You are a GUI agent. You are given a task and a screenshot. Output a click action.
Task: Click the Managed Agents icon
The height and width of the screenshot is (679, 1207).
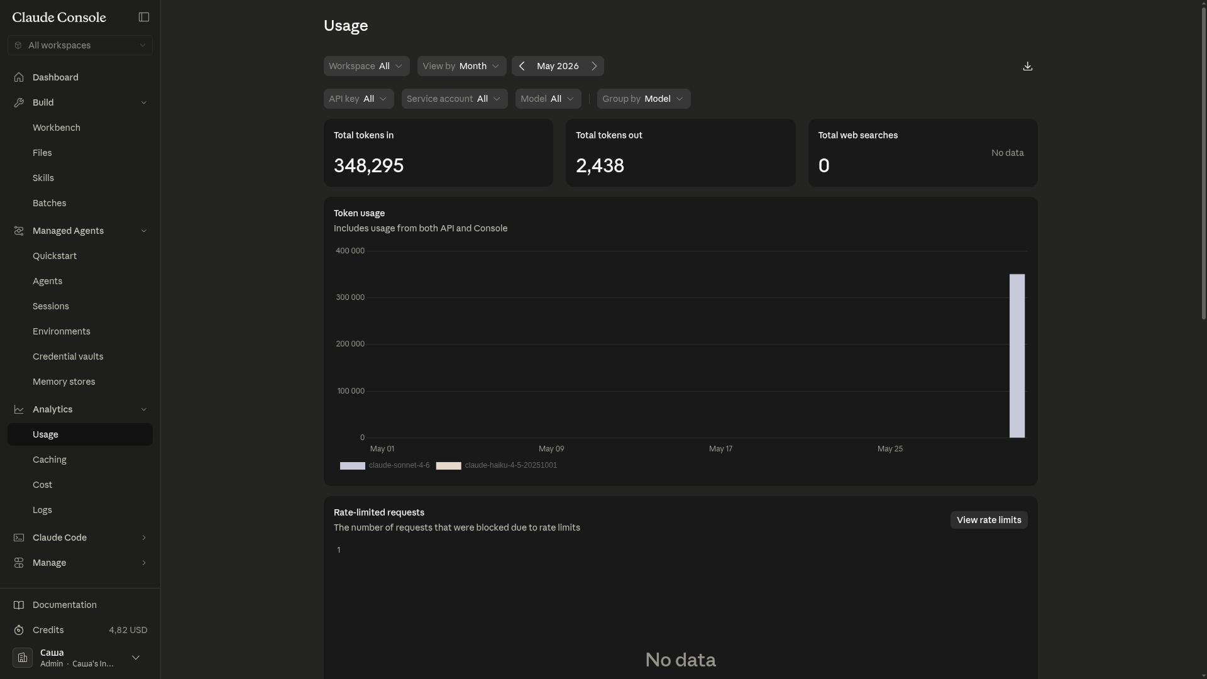pyautogui.click(x=19, y=231)
